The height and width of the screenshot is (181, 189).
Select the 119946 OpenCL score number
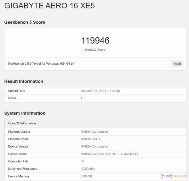[x=95, y=40]
